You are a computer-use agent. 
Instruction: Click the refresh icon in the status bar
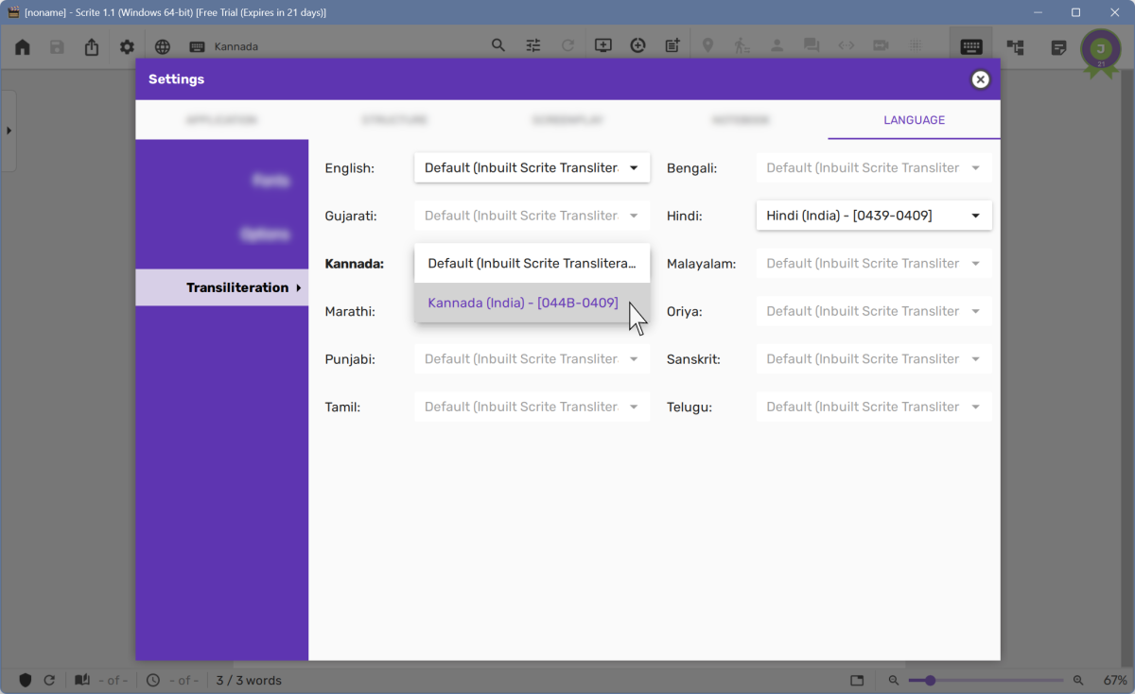(x=48, y=680)
